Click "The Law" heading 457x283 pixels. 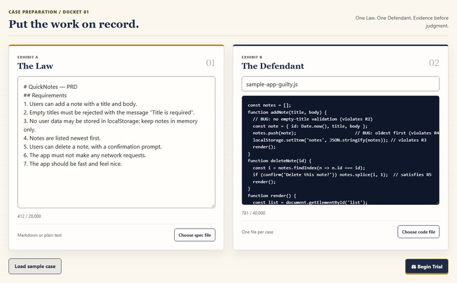coord(35,66)
